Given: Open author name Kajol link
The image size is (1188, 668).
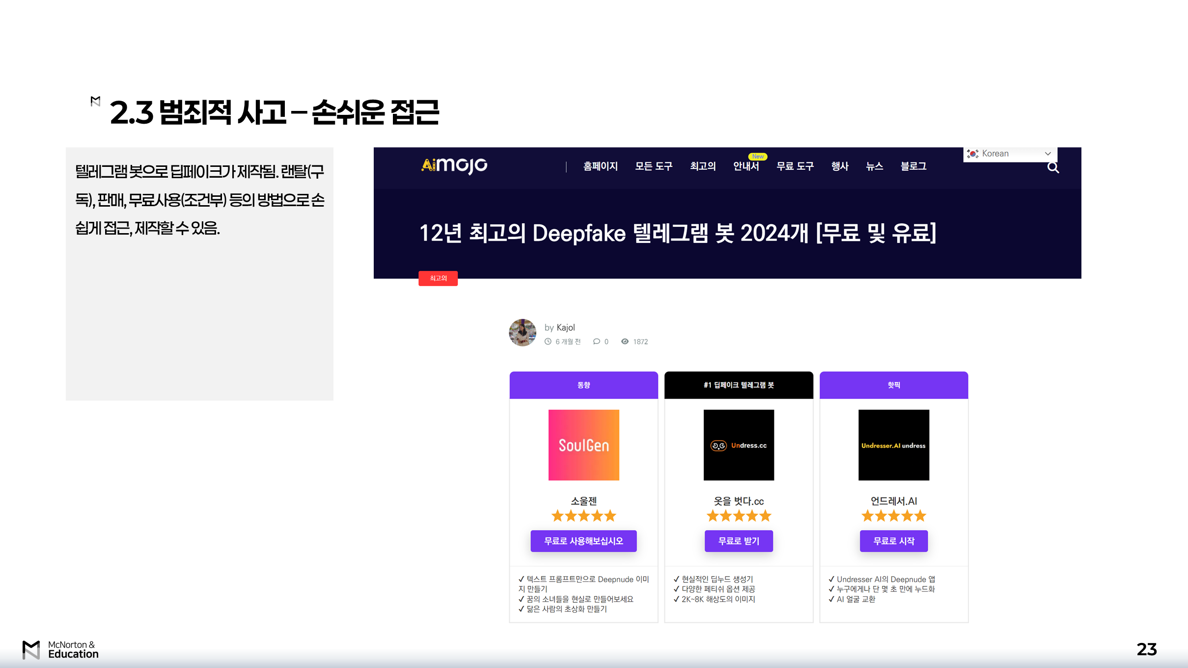Looking at the screenshot, I should pos(565,327).
